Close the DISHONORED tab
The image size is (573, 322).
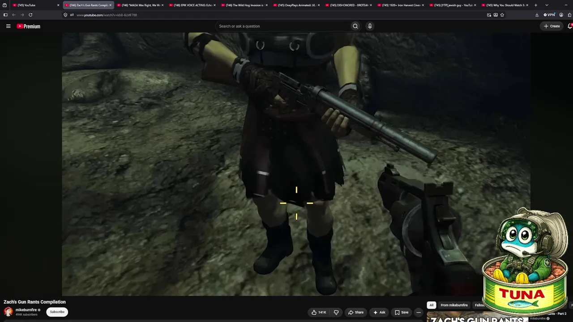coord(371,5)
